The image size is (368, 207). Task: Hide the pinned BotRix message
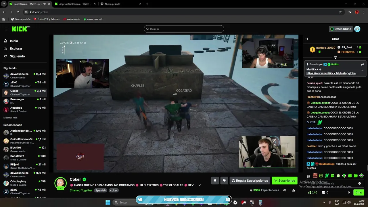click(x=362, y=64)
